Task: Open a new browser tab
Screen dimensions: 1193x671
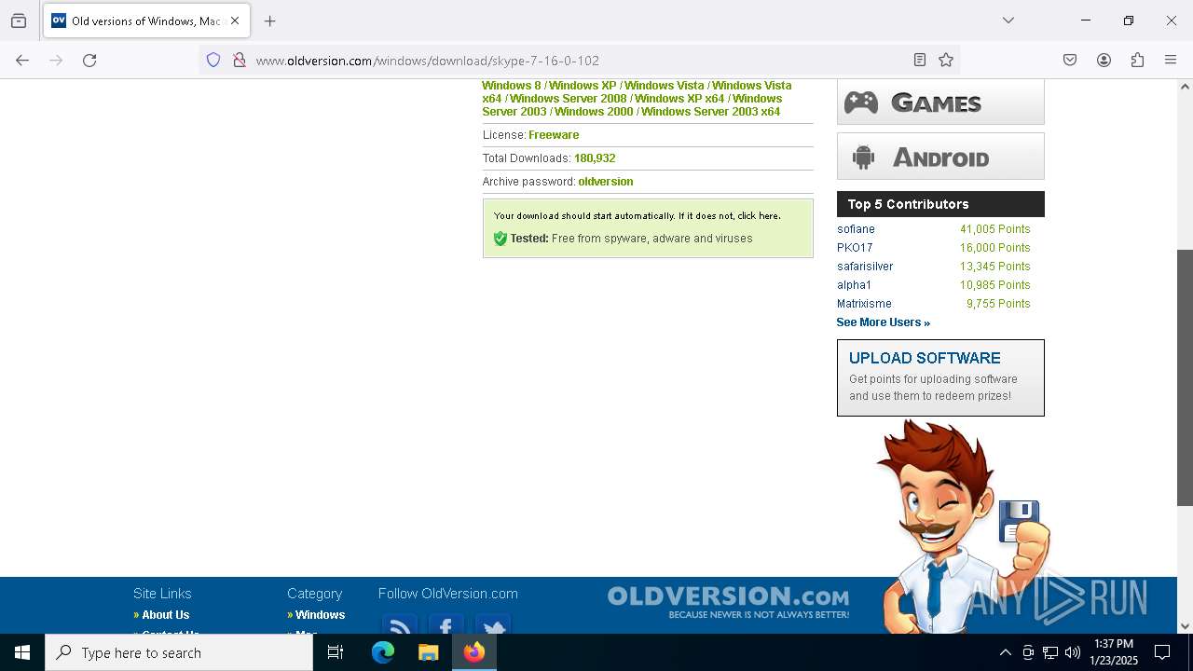Action: (270, 21)
